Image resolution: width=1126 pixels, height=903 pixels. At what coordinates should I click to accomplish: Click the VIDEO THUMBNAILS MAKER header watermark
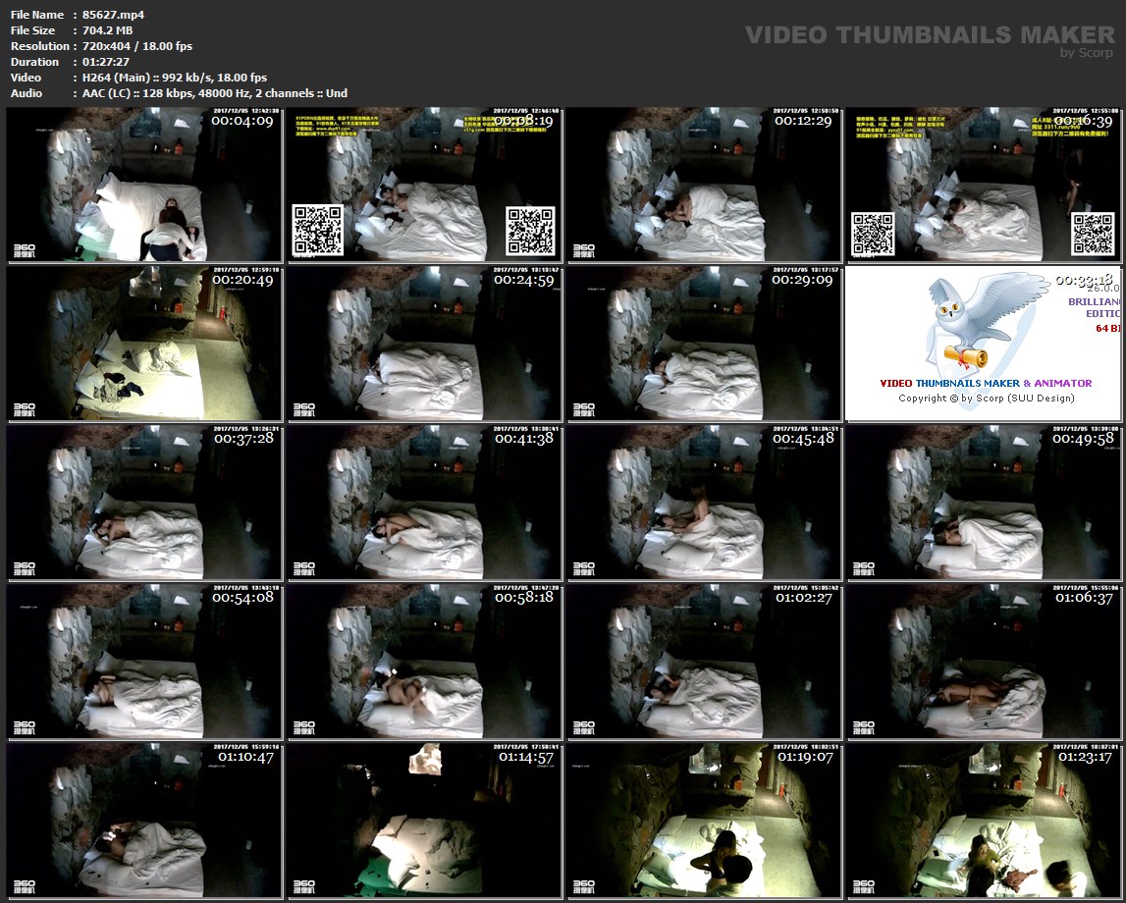tap(930, 35)
